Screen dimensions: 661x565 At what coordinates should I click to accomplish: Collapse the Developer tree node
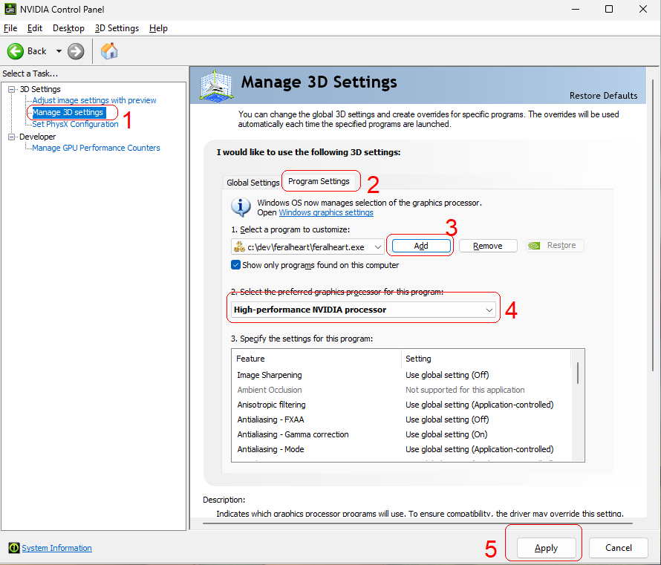tap(12, 137)
